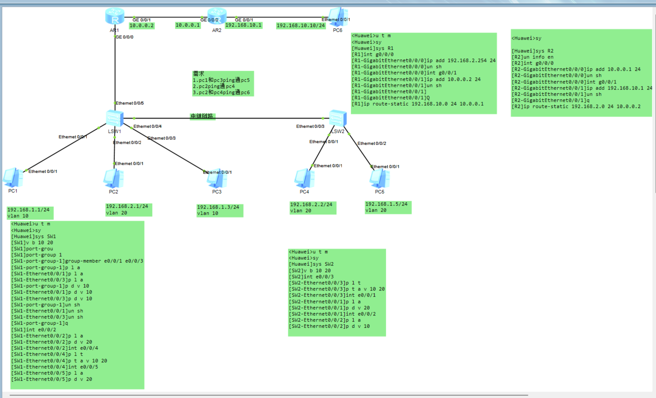Click the PC3 computer icon

tap(217, 178)
